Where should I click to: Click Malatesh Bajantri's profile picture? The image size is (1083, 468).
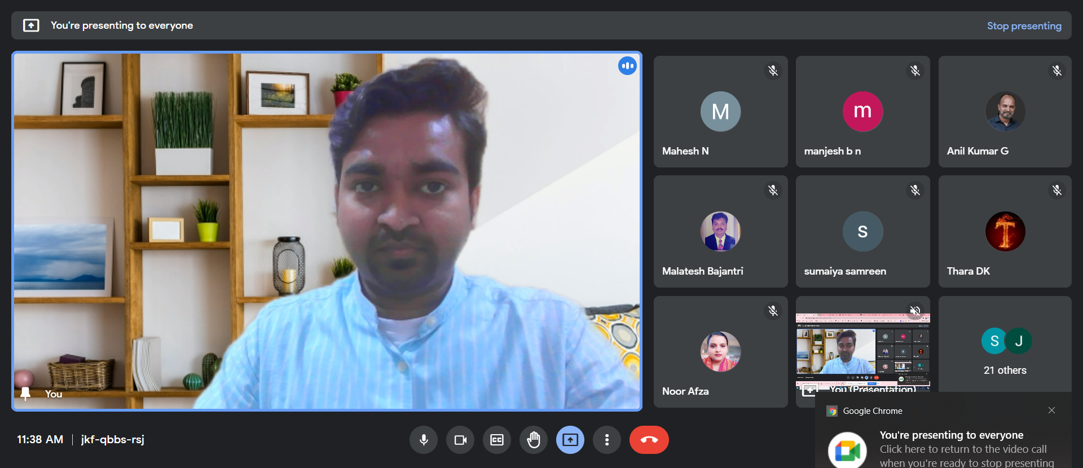(x=720, y=231)
